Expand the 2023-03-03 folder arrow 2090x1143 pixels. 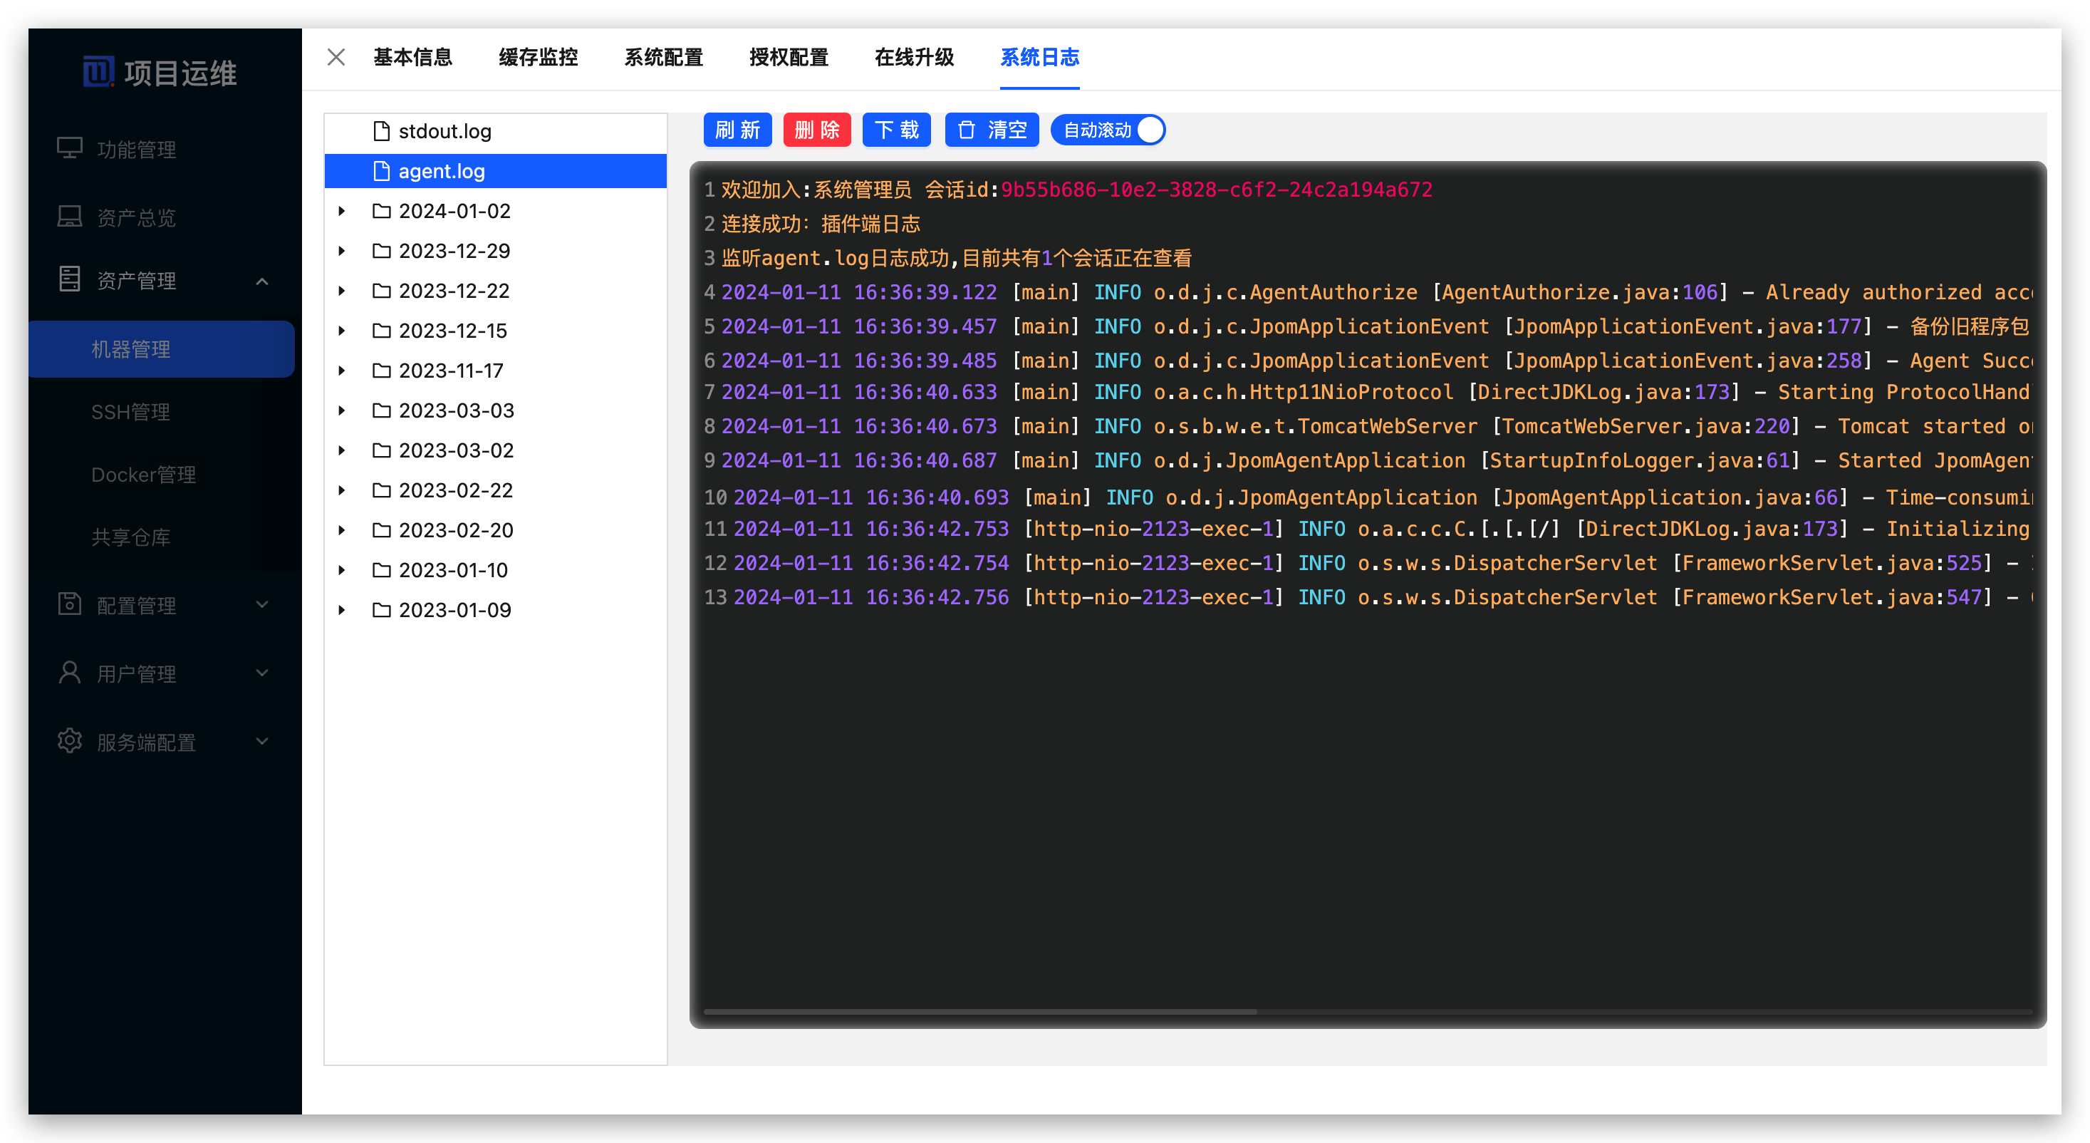[x=343, y=410]
